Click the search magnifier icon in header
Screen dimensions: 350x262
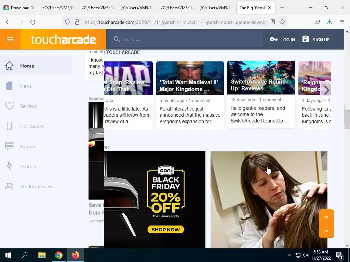pos(117,39)
